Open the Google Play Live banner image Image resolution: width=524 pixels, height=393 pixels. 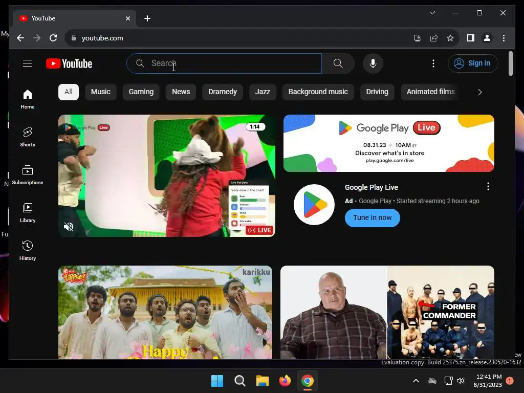389,143
